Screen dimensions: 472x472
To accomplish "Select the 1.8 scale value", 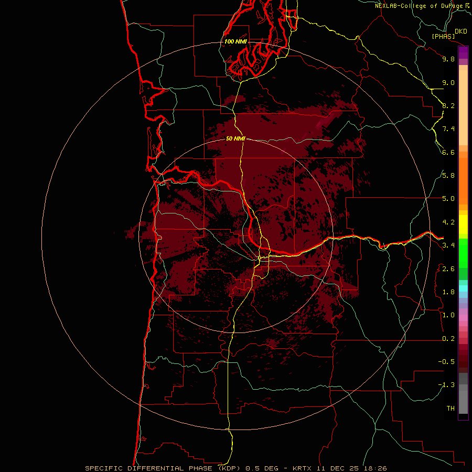I will coord(448,292).
